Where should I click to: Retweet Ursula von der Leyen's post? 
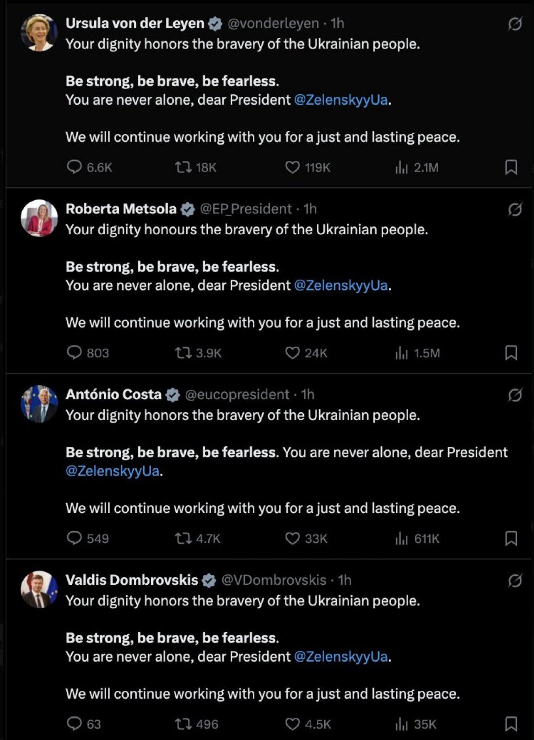tap(183, 167)
